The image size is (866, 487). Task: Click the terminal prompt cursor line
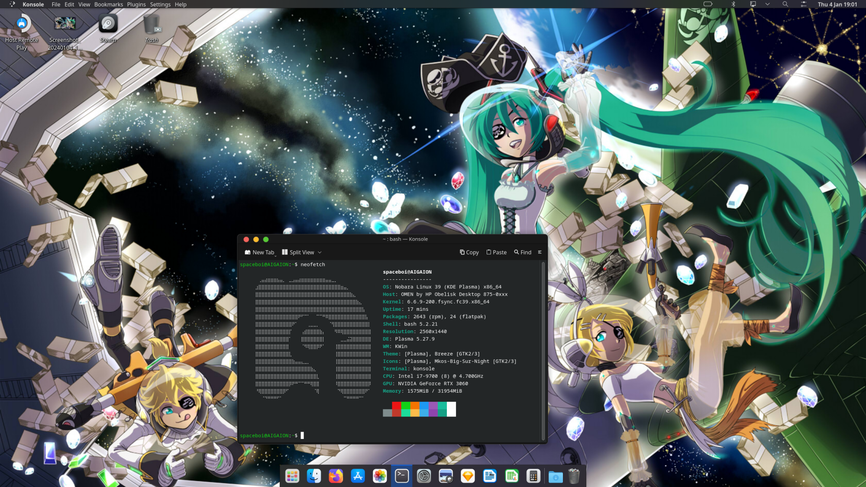(272, 435)
